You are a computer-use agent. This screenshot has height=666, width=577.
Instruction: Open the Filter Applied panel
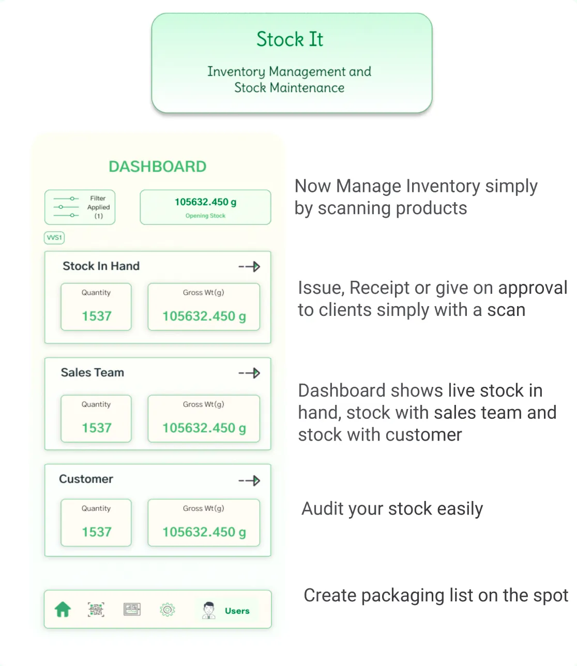point(80,207)
